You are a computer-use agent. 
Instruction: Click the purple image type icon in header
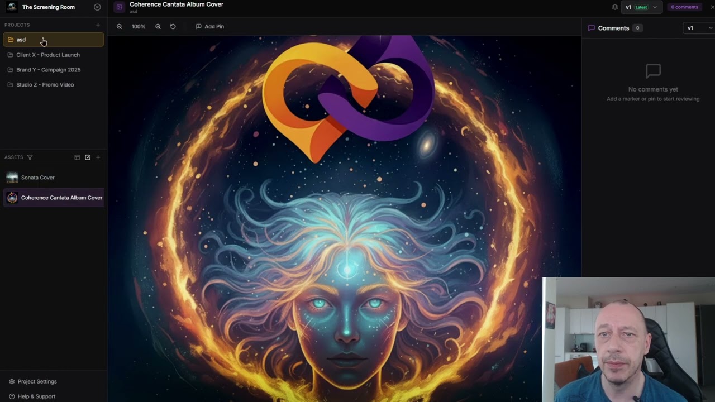[x=119, y=7]
